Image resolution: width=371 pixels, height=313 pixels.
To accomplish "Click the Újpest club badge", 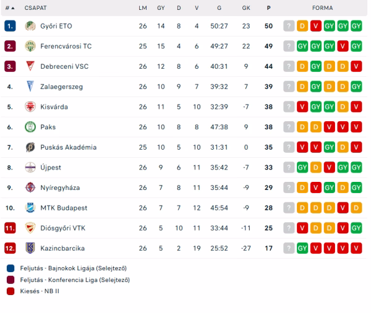I will click(x=30, y=168).
